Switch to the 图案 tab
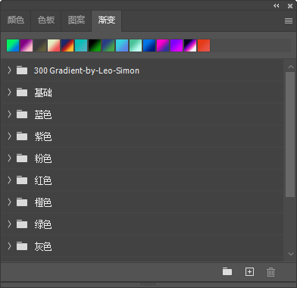Viewport: 297px width, 288px height. click(77, 20)
